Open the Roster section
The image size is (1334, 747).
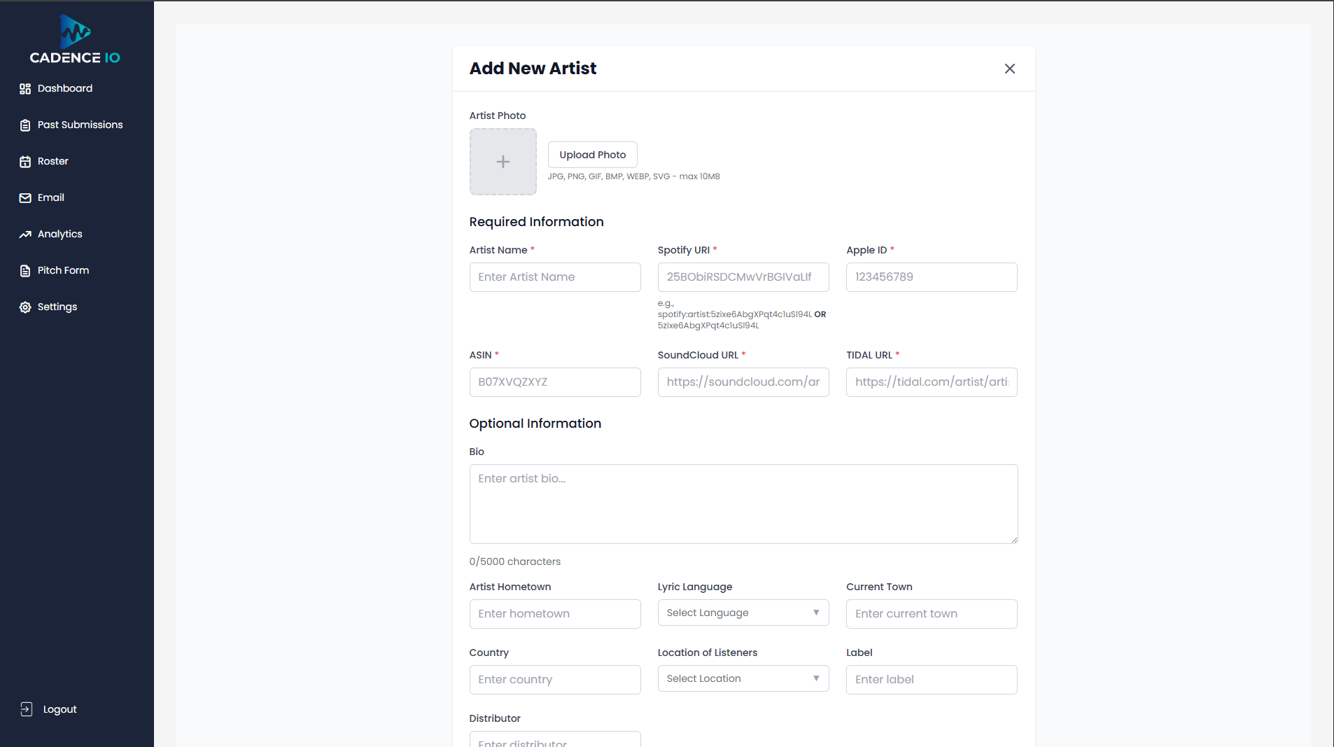coord(53,161)
